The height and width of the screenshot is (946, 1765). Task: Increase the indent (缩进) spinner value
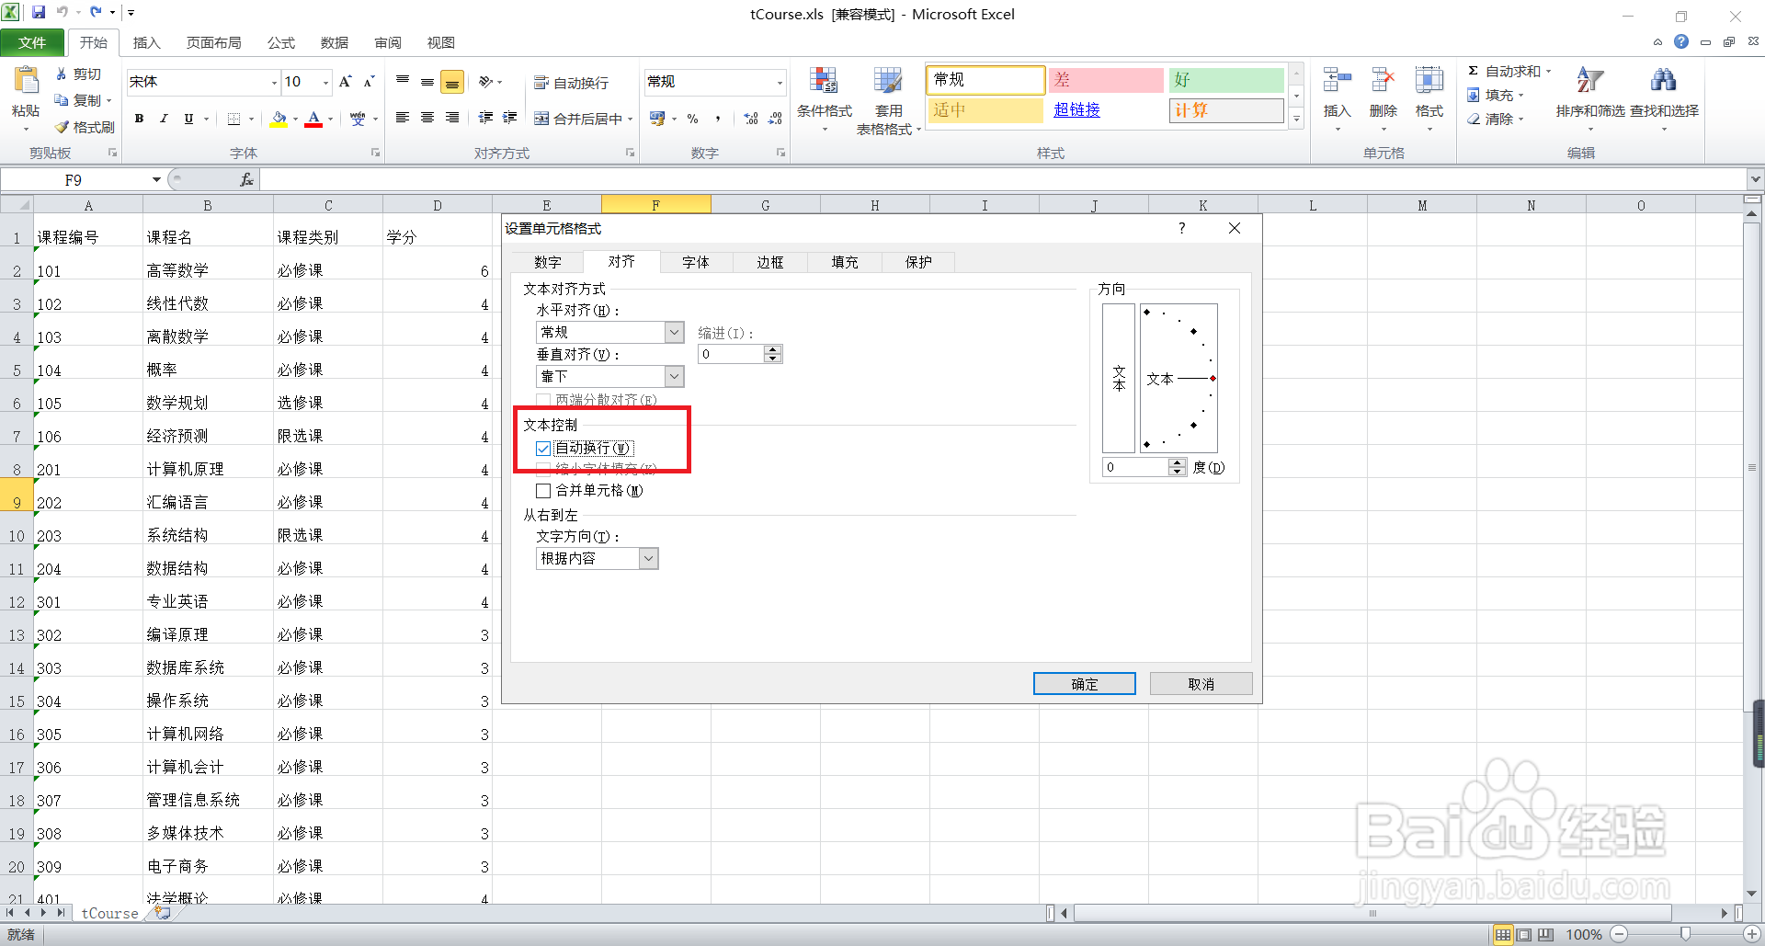pos(773,349)
